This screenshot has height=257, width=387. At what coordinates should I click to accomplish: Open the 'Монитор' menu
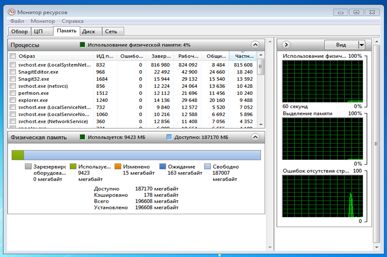[x=42, y=21]
